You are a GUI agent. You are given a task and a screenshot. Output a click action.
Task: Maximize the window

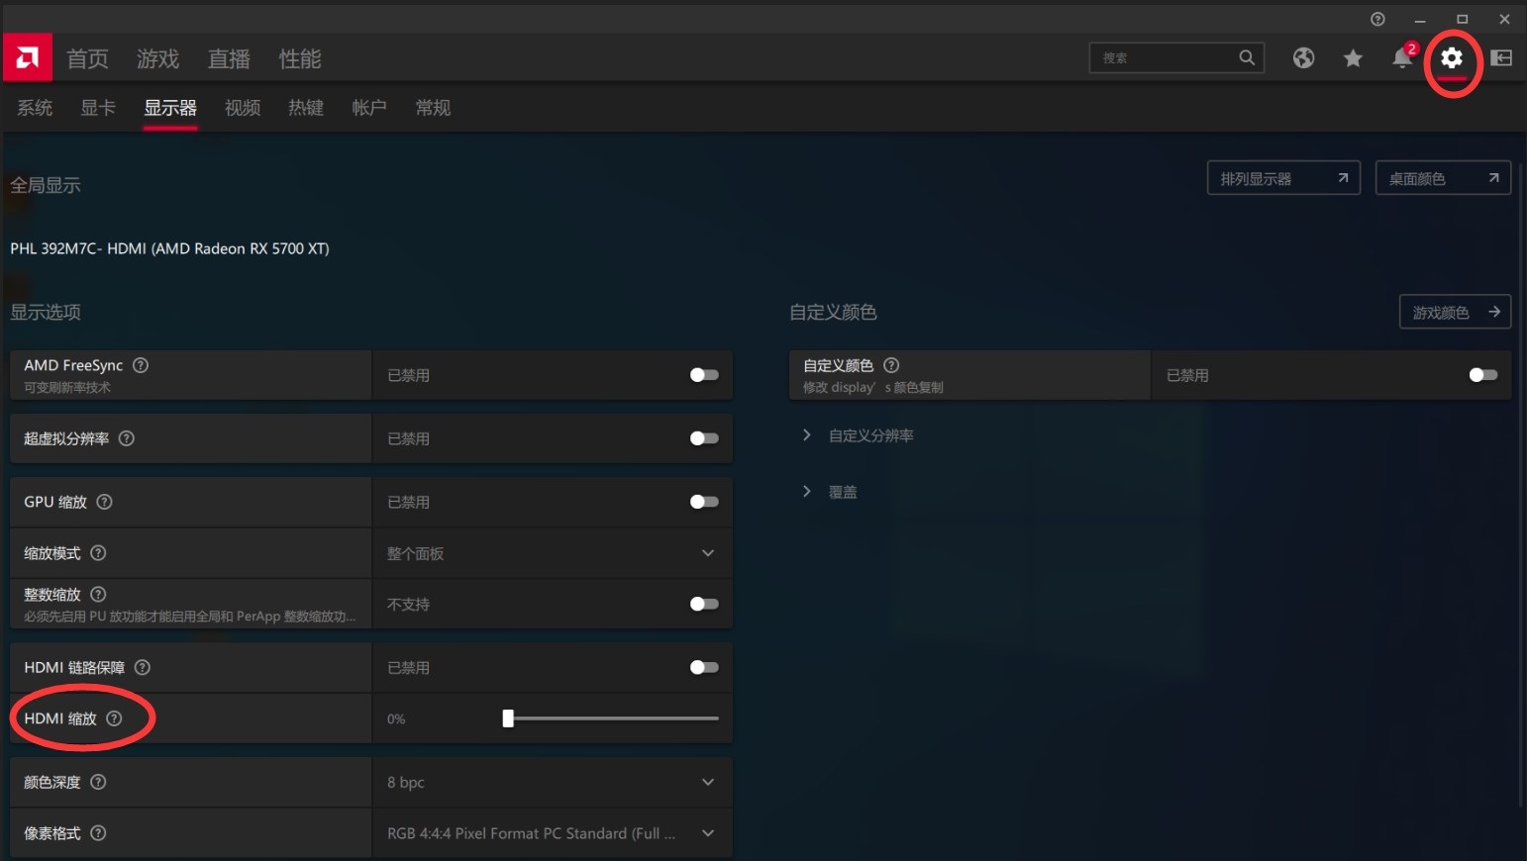pyautogui.click(x=1462, y=19)
